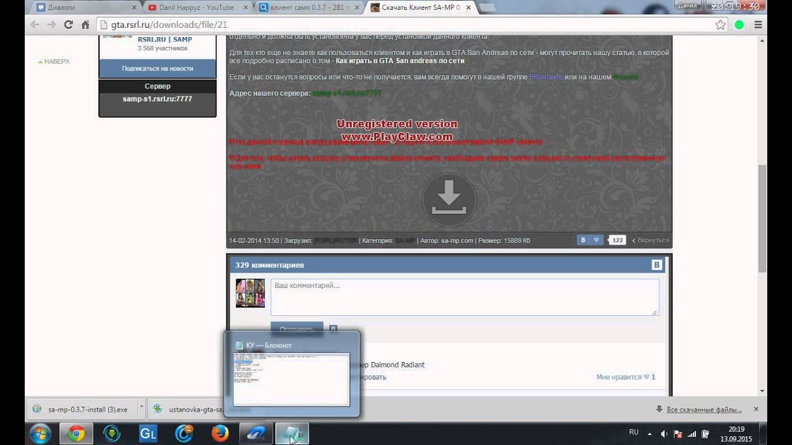
Task: Open Как играть в GTA San andreas link
Action: tap(400, 61)
